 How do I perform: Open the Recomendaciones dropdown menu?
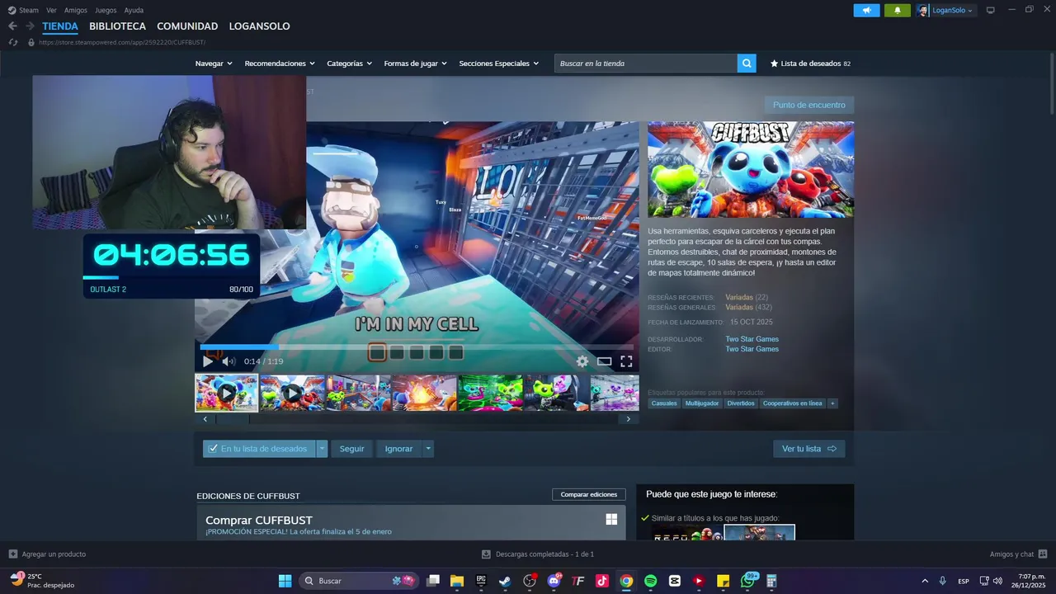280,64
